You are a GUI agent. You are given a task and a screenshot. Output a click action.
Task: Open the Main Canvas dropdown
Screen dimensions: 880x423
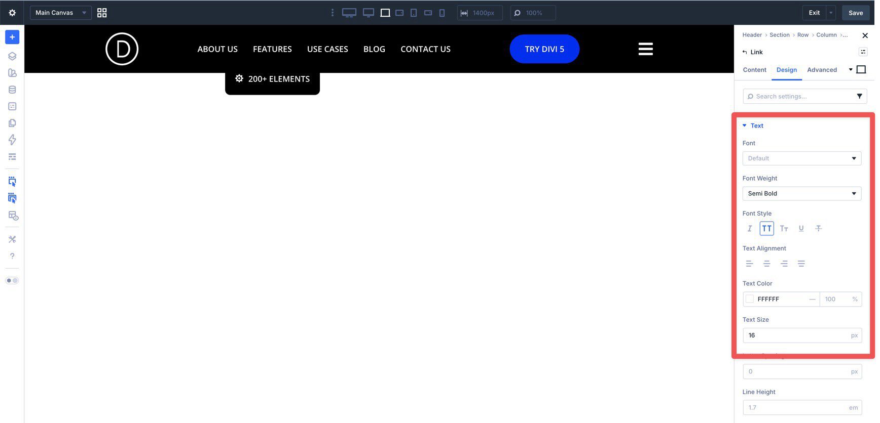tap(60, 13)
